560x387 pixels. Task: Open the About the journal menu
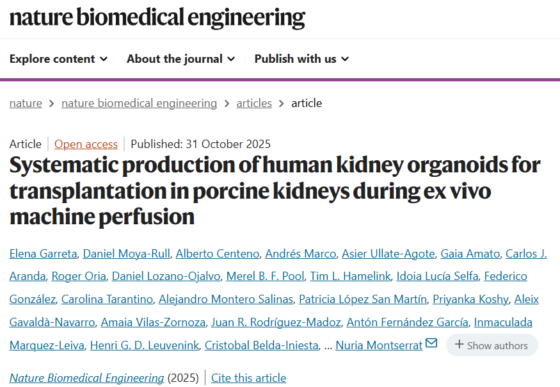(x=180, y=59)
